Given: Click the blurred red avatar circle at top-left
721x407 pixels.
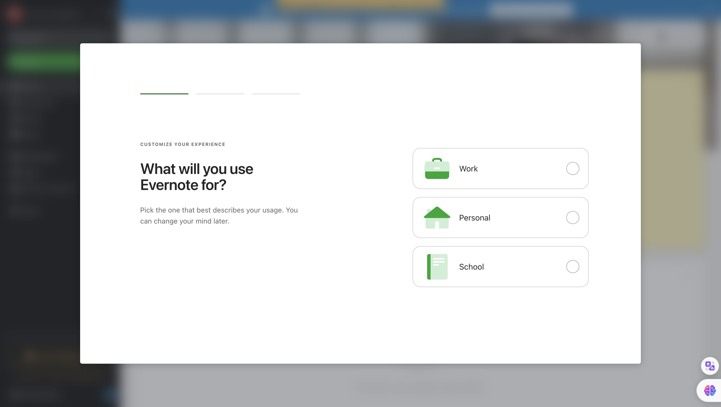Looking at the screenshot, I should coord(14,13).
